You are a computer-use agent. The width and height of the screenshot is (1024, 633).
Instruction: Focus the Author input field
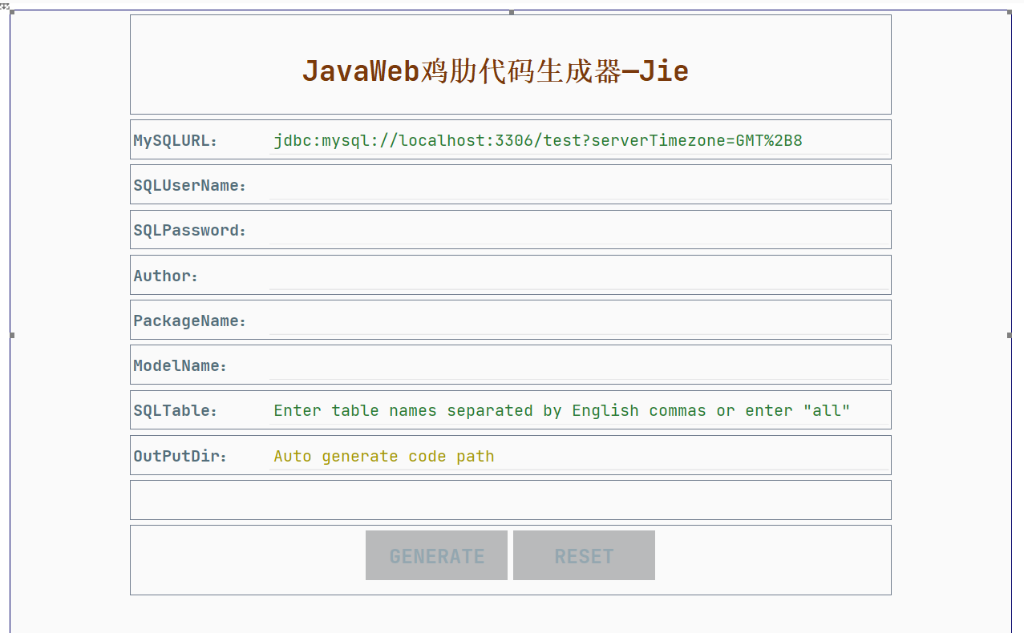pyautogui.click(x=579, y=276)
